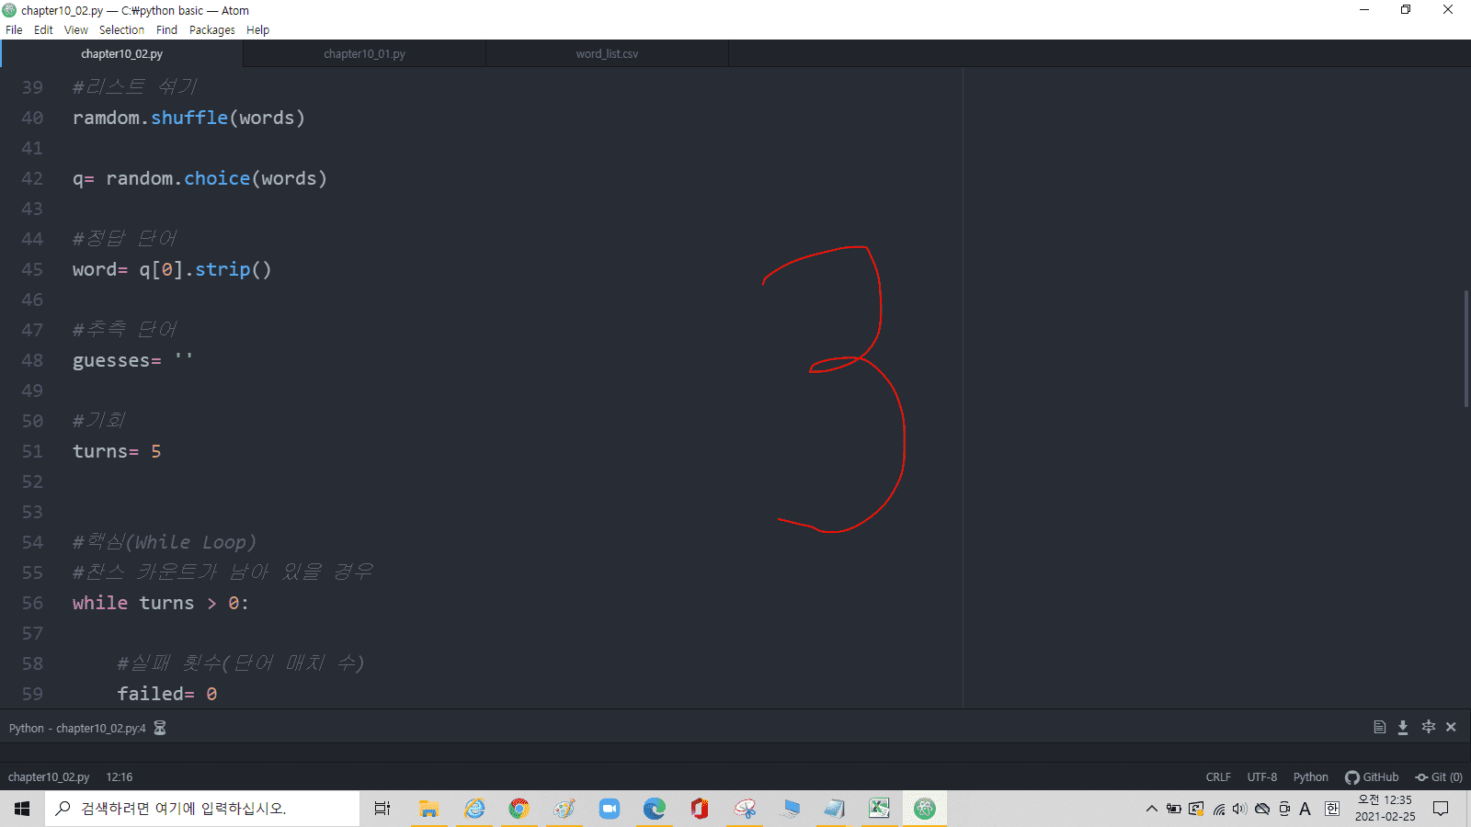Image resolution: width=1471 pixels, height=827 pixels.
Task: Open the Find menu
Action: point(166,29)
